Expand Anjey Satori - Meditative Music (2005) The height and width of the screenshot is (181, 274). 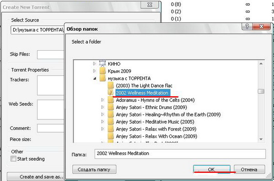pos(103,121)
